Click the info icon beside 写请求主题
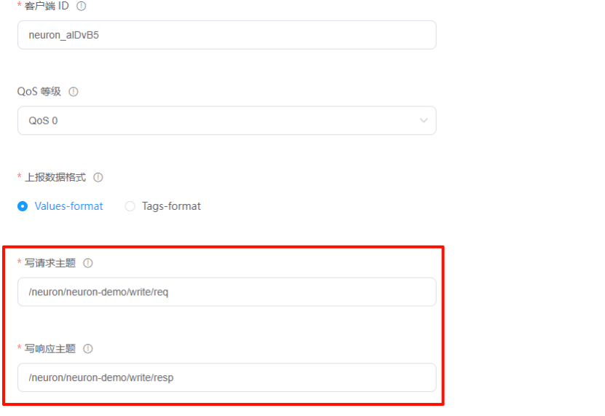Image resolution: width=605 pixels, height=416 pixels. (x=88, y=263)
